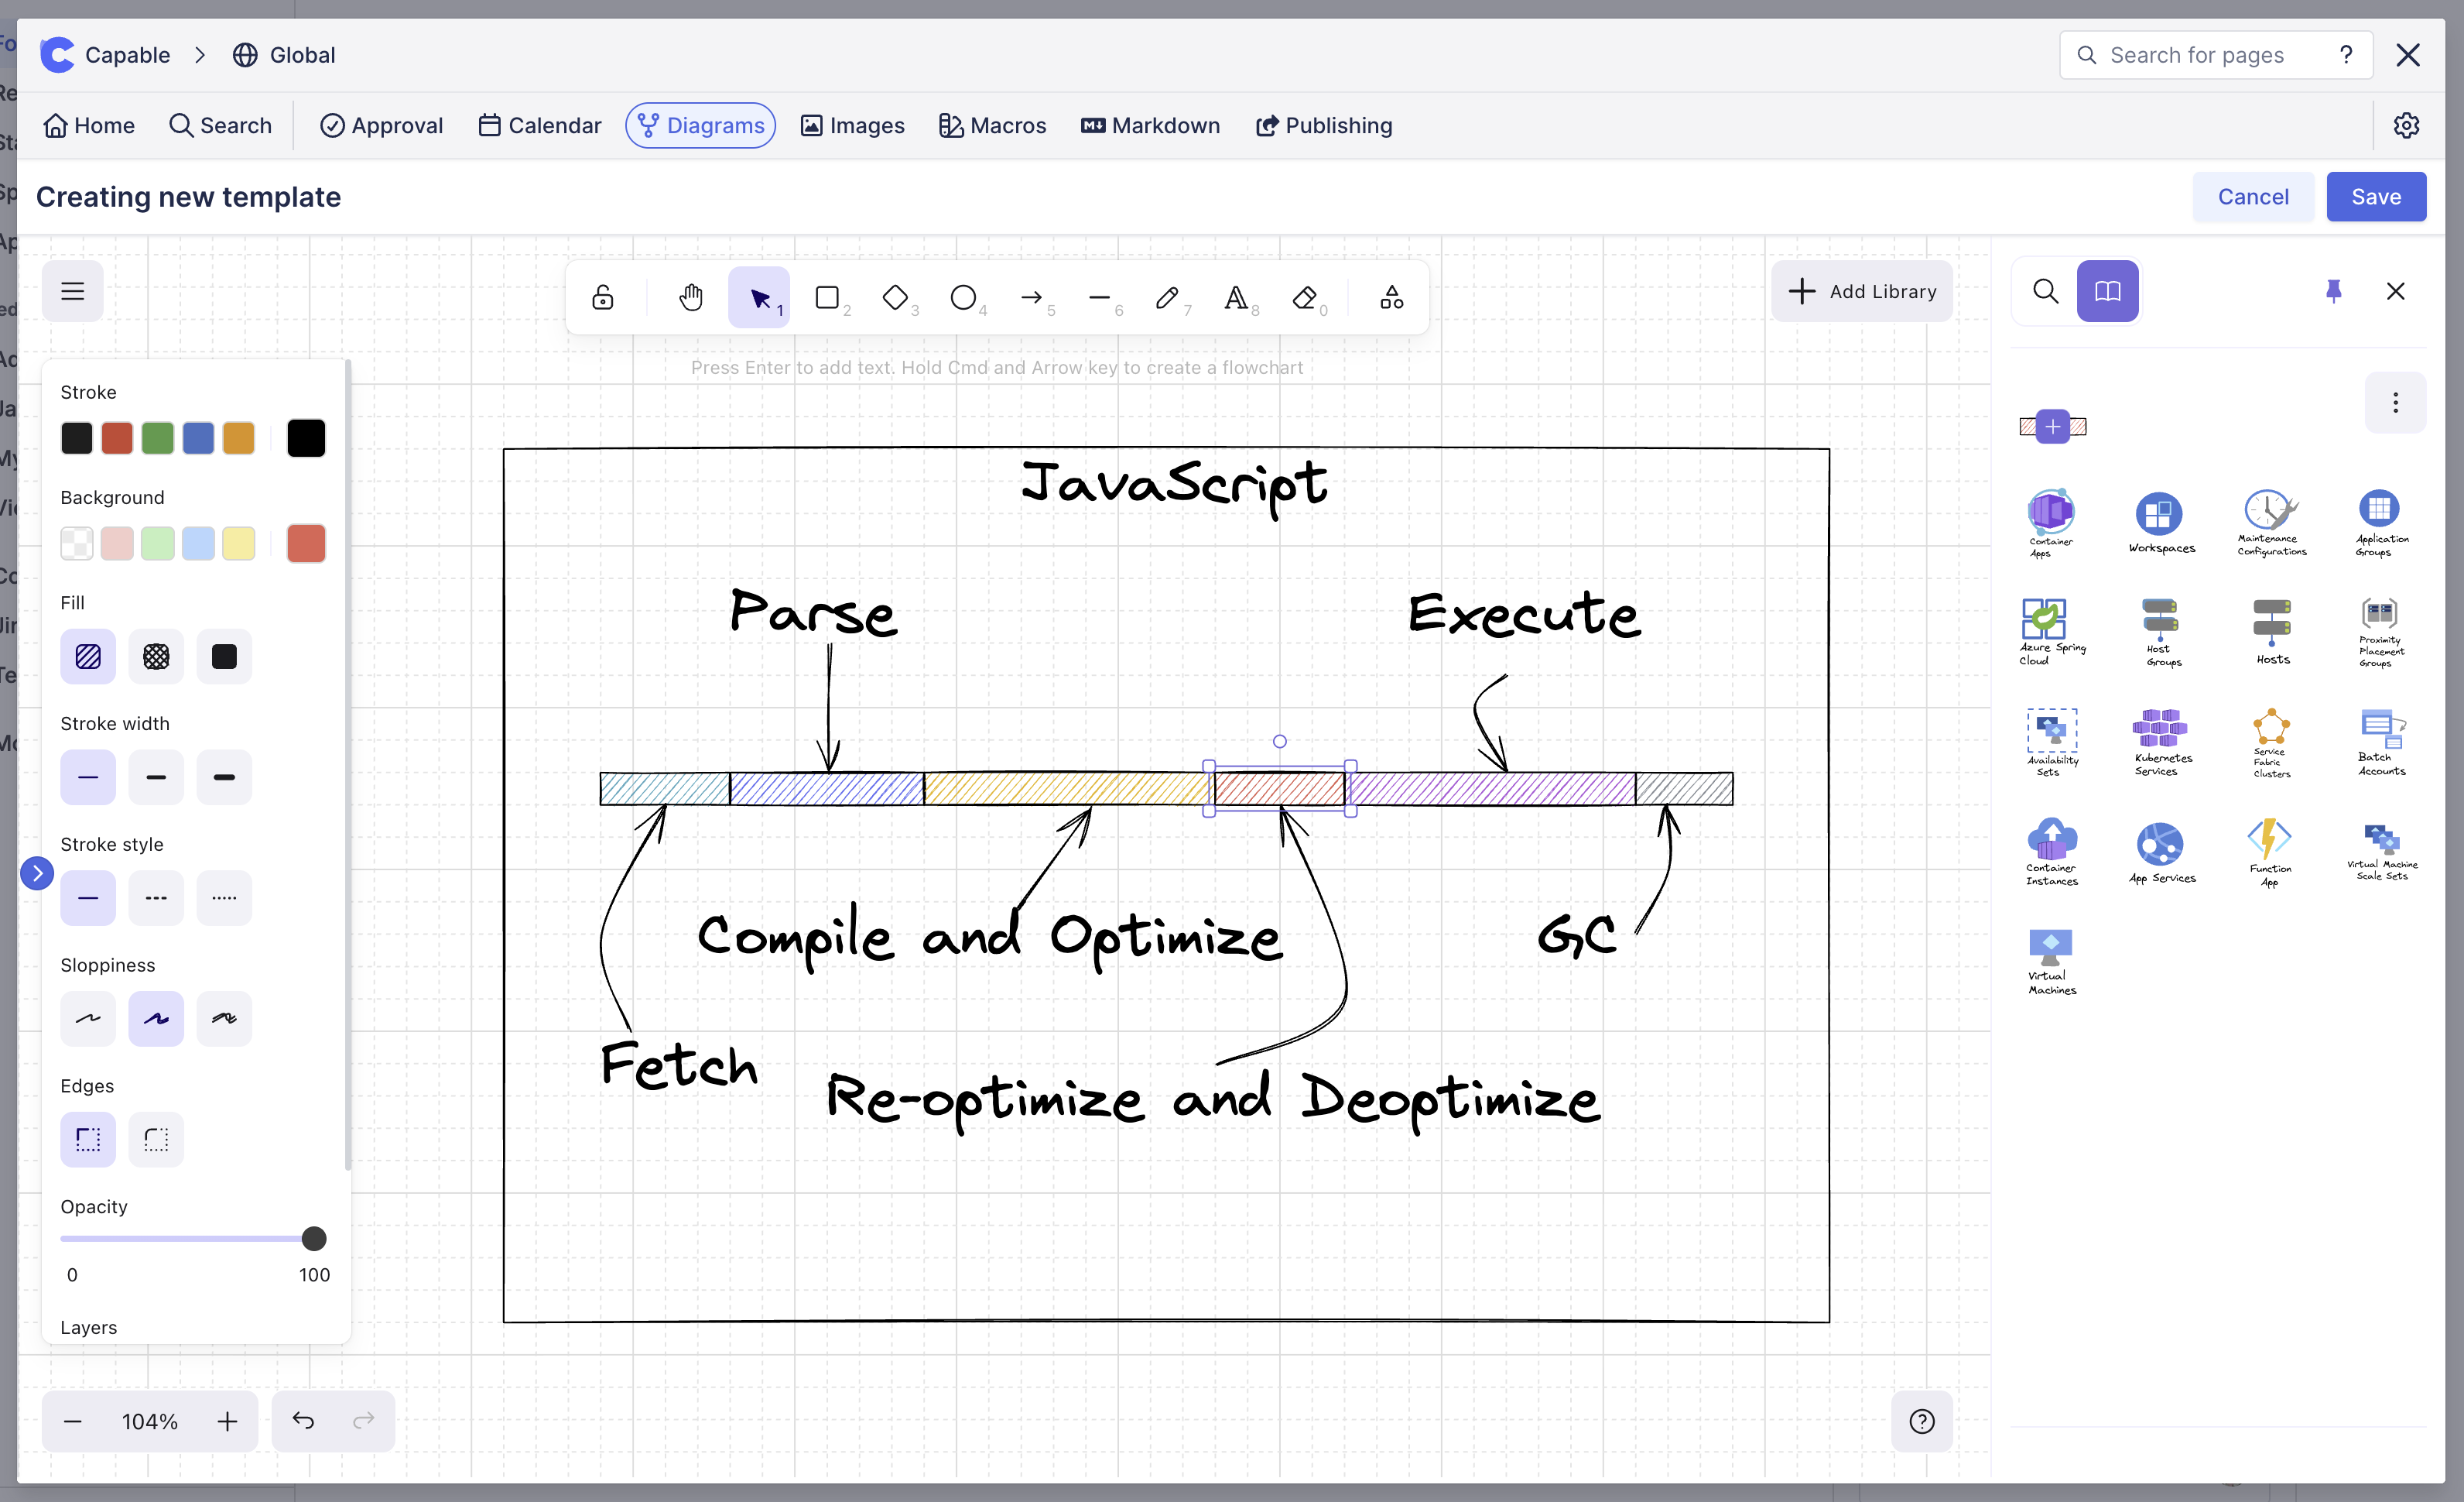Open library three-dot options menu
Screen dimensions: 2464x1502
[2395, 403]
